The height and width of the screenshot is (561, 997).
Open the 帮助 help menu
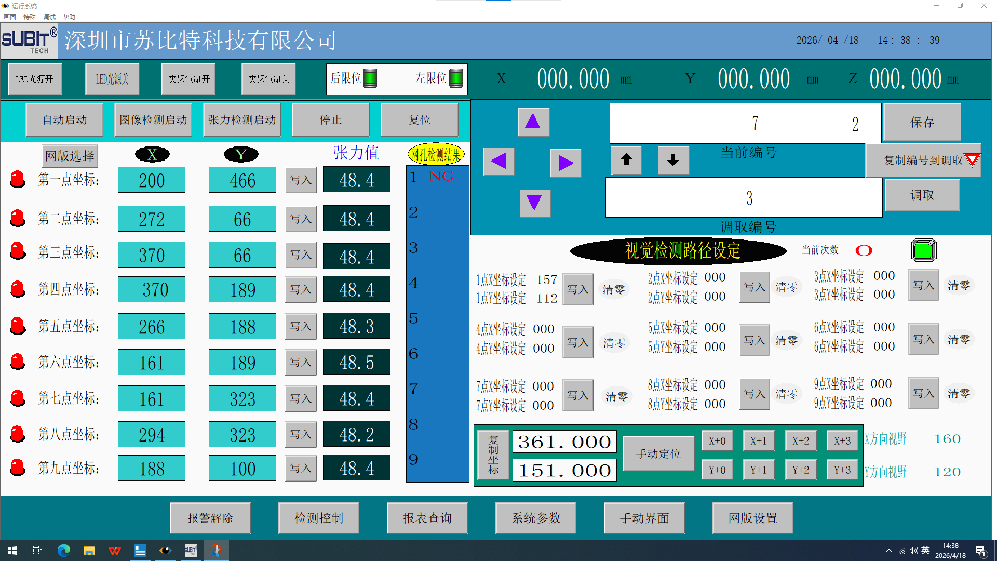69,16
